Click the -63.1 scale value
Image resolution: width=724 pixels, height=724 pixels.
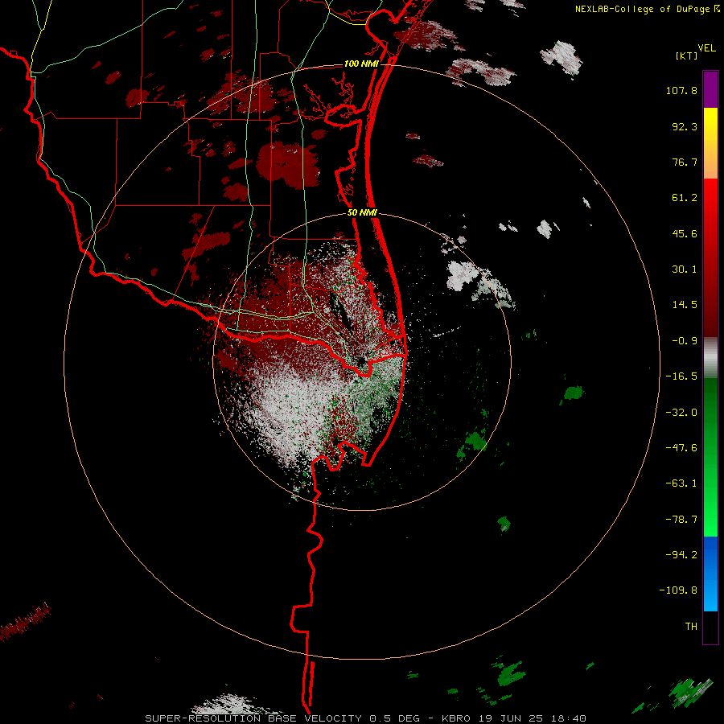[x=681, y=483]
